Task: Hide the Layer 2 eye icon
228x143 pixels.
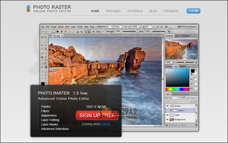Action: click(x=171, y=111)
